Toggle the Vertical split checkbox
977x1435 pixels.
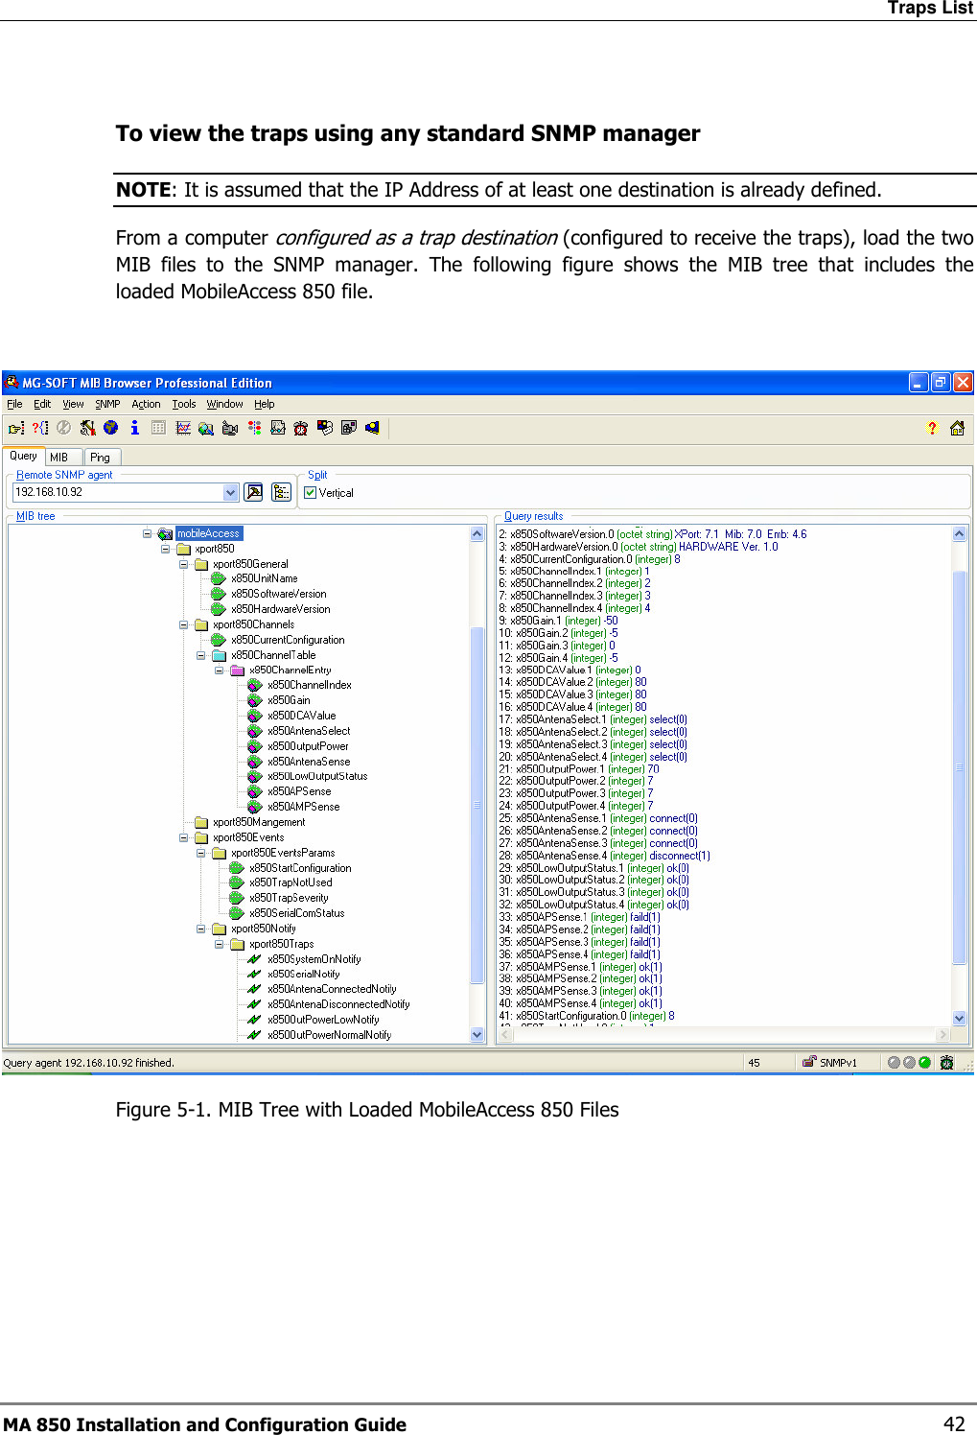tap(311, 492)
